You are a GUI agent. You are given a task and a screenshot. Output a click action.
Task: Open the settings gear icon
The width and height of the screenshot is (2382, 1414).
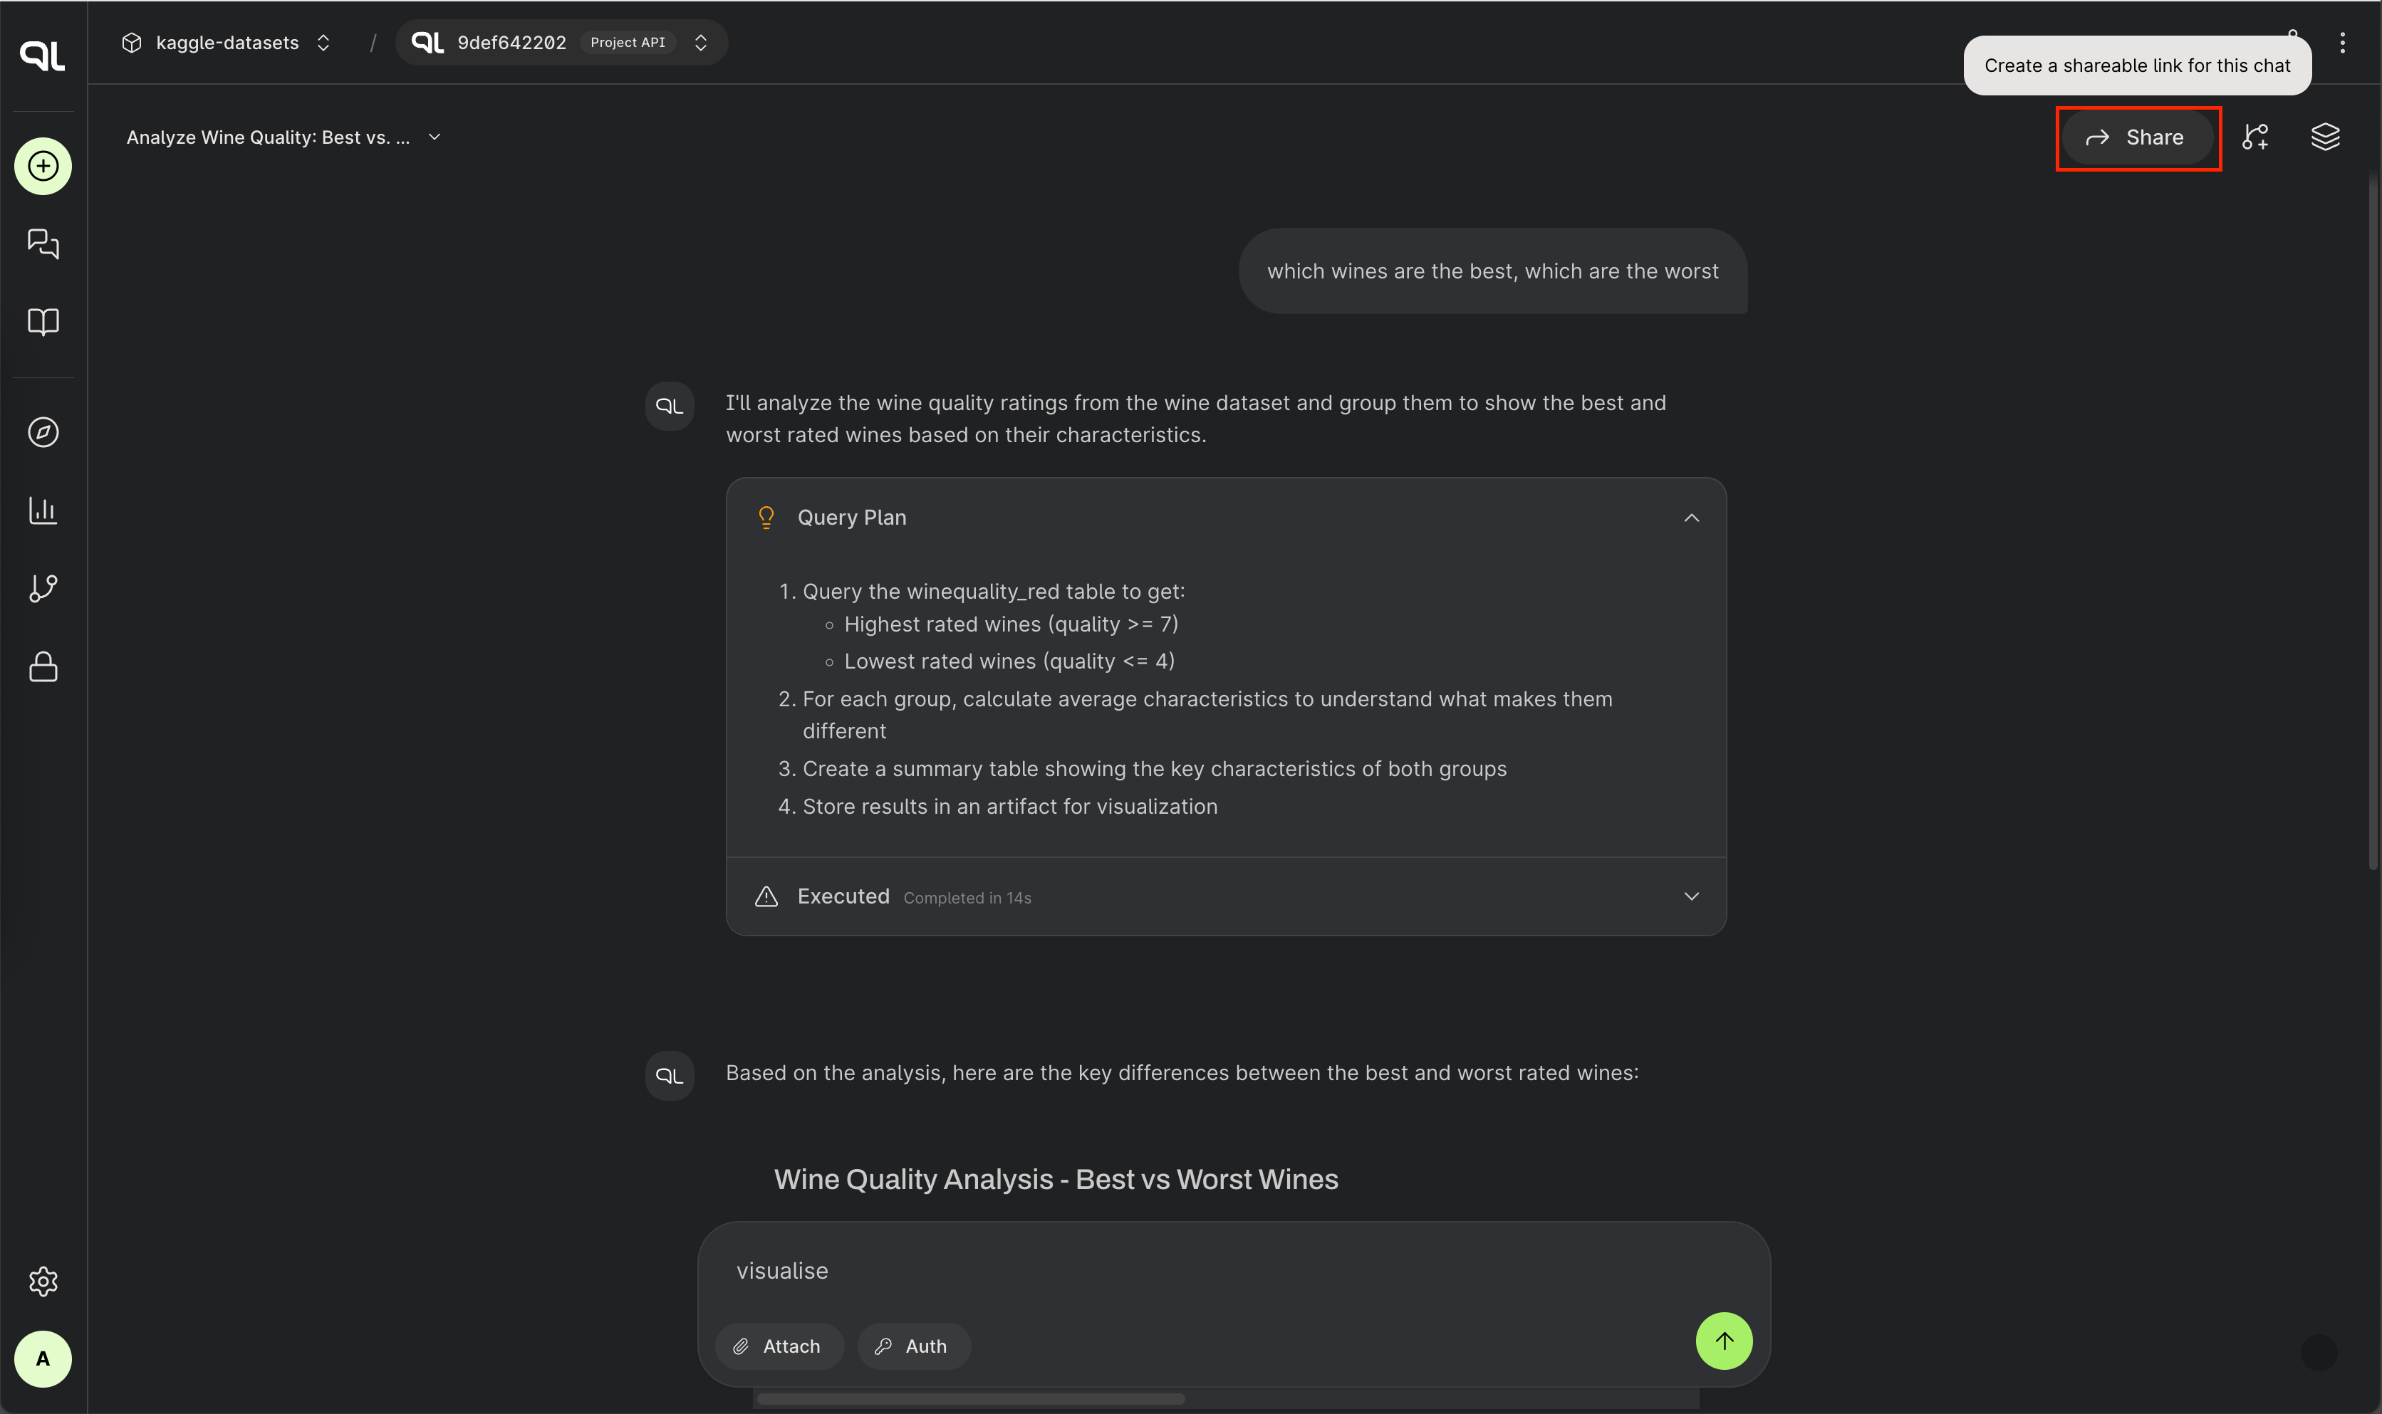coord(43,1282)
